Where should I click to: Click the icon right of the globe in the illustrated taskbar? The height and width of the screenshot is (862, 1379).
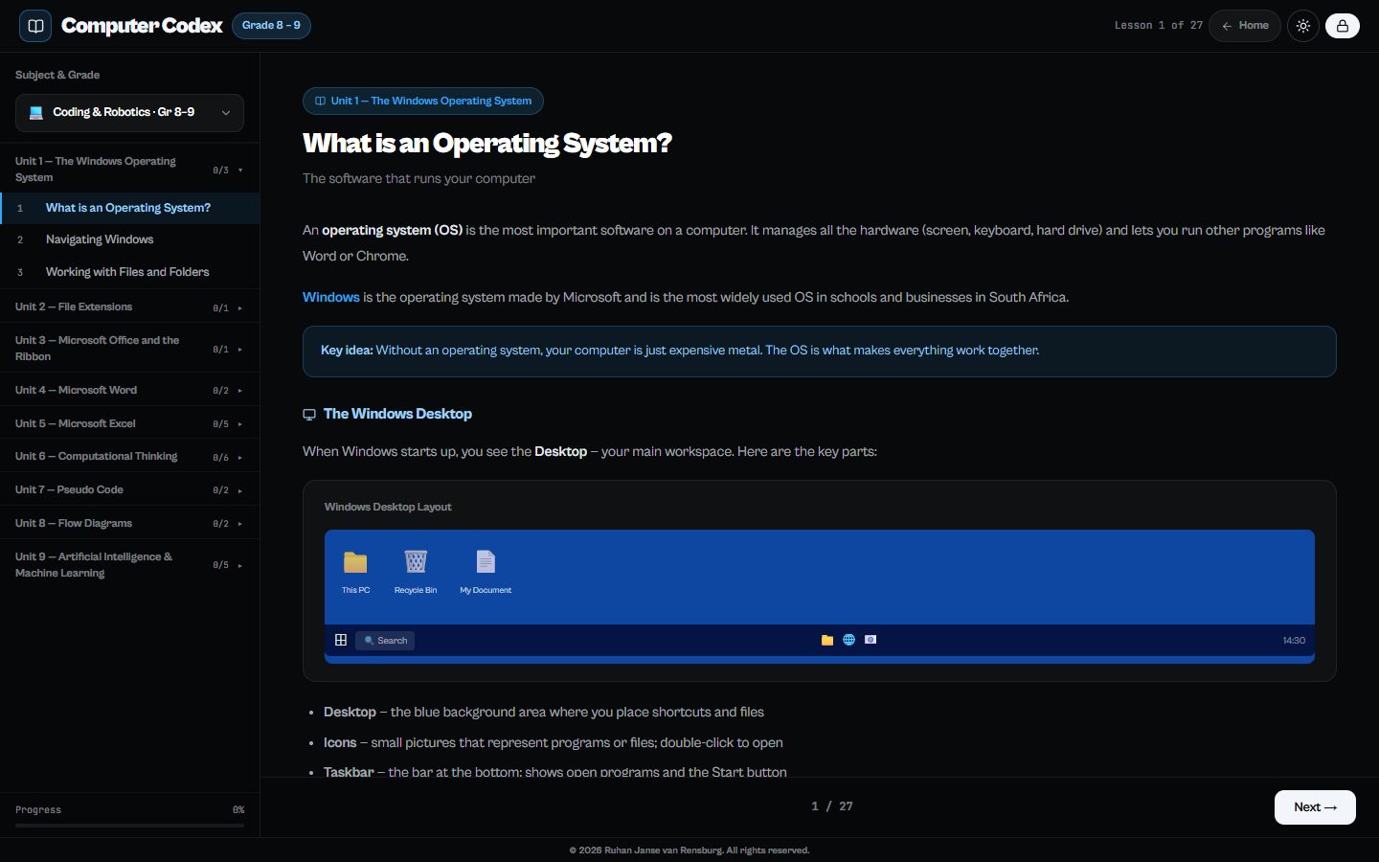coord(870,640)
